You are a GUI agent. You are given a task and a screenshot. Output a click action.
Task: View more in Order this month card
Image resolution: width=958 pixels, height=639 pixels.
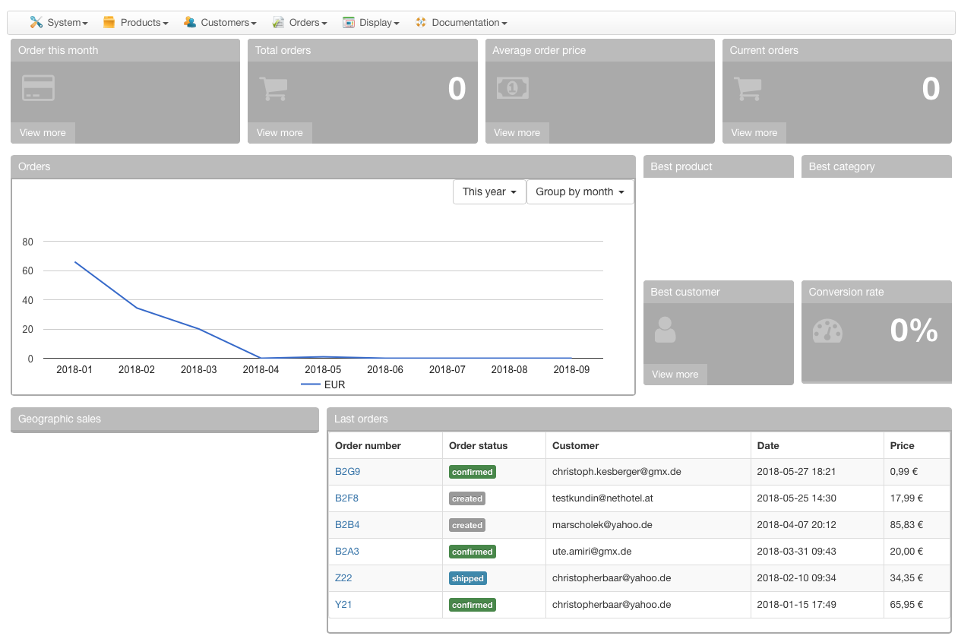[x=43, y=132]
